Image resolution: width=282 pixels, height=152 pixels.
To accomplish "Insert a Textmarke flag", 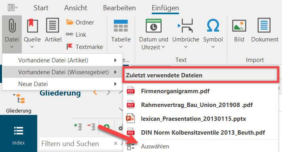I will point(84,47).
